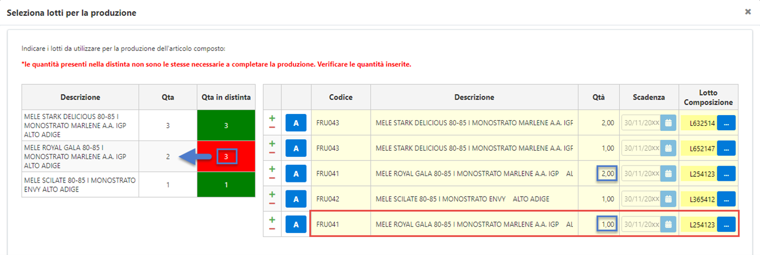
Task: Close the Seleziona lotti dialog
Action: click(748, 12)
